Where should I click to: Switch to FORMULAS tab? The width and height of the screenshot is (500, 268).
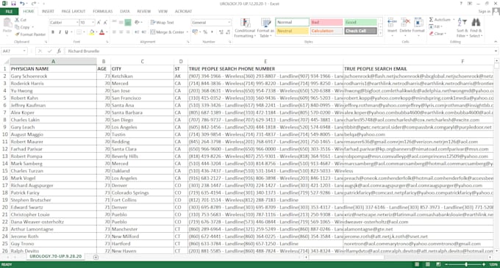103,12
